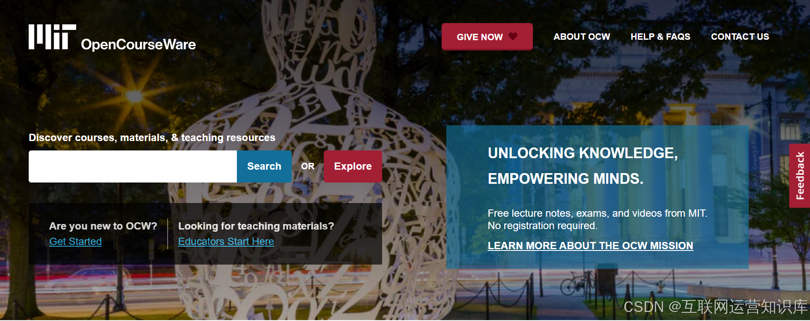Click the CSDN watermark text

tap(715, 307)
